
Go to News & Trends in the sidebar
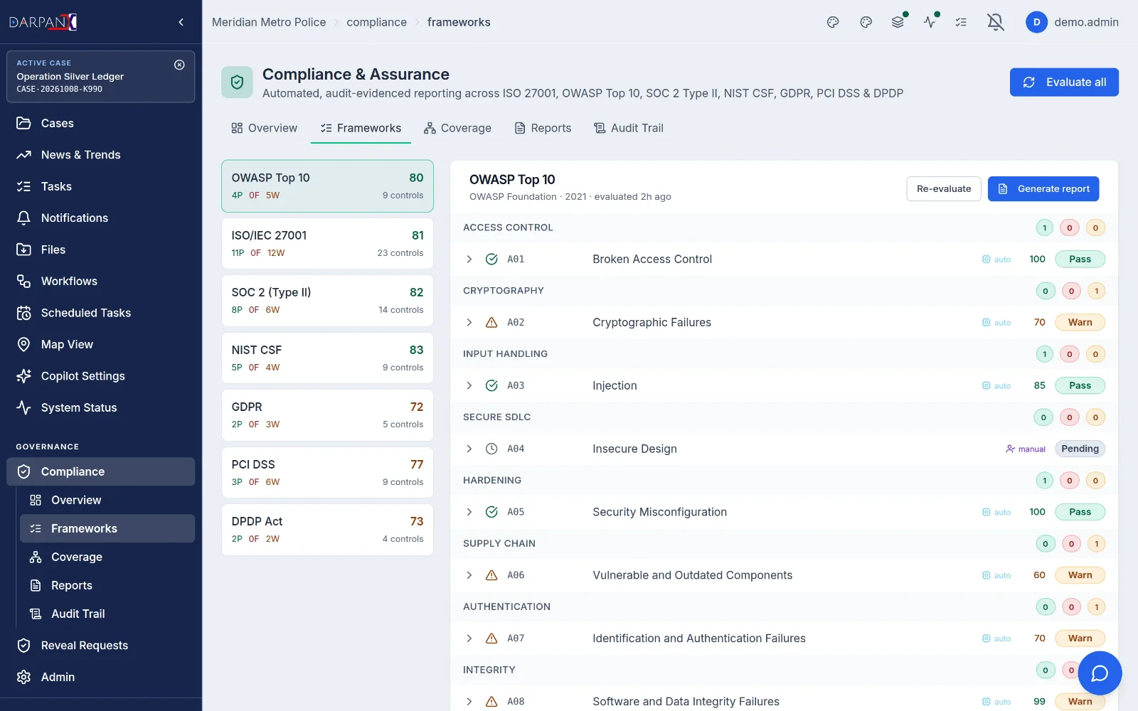[x=101, y=155]
